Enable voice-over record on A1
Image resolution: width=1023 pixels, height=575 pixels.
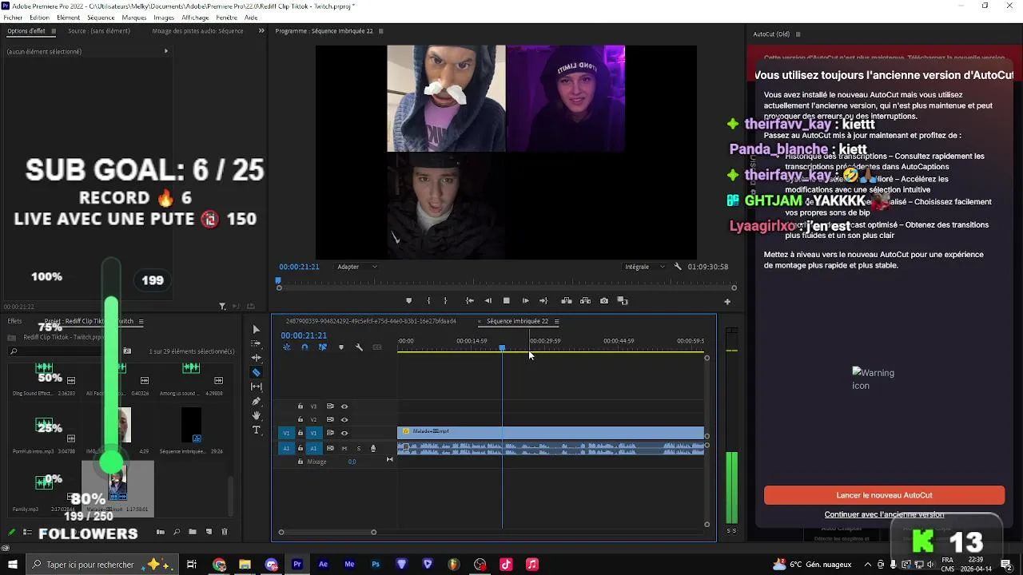pyautogui.click(x=372, y=448)
